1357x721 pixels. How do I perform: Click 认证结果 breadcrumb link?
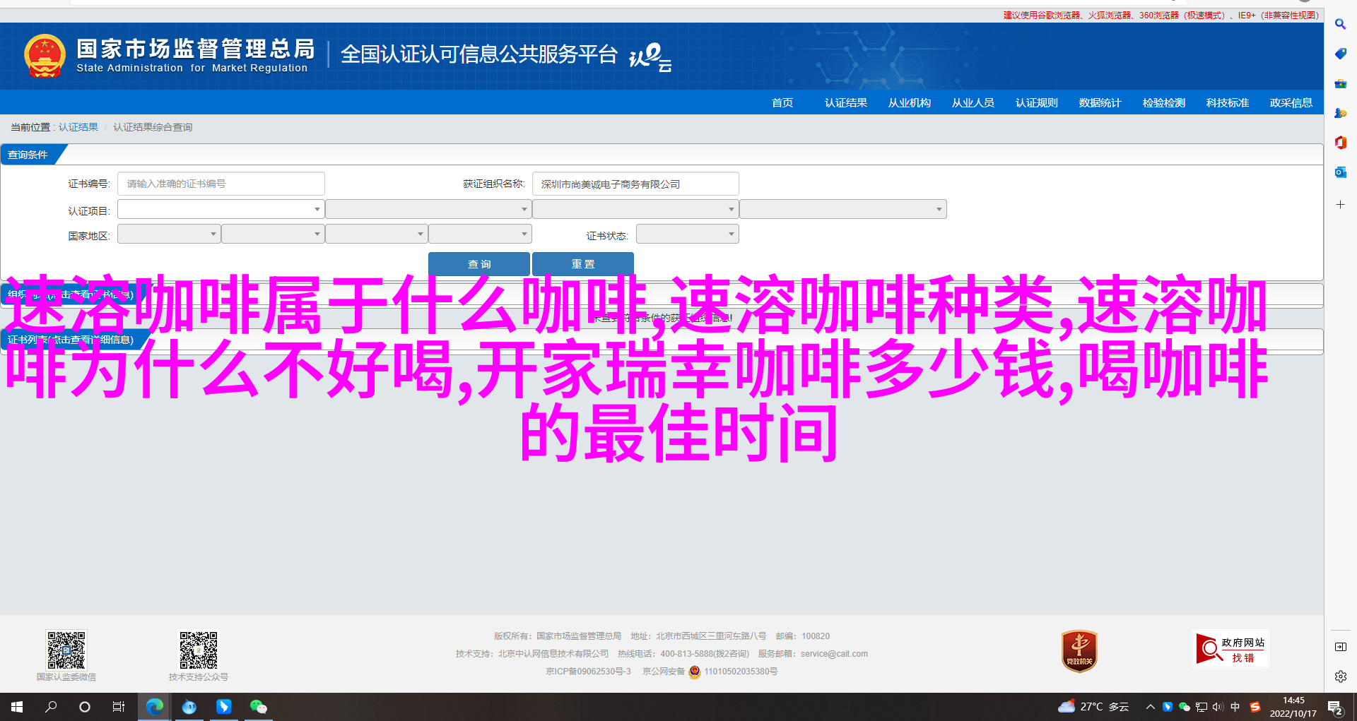[78, 127]
